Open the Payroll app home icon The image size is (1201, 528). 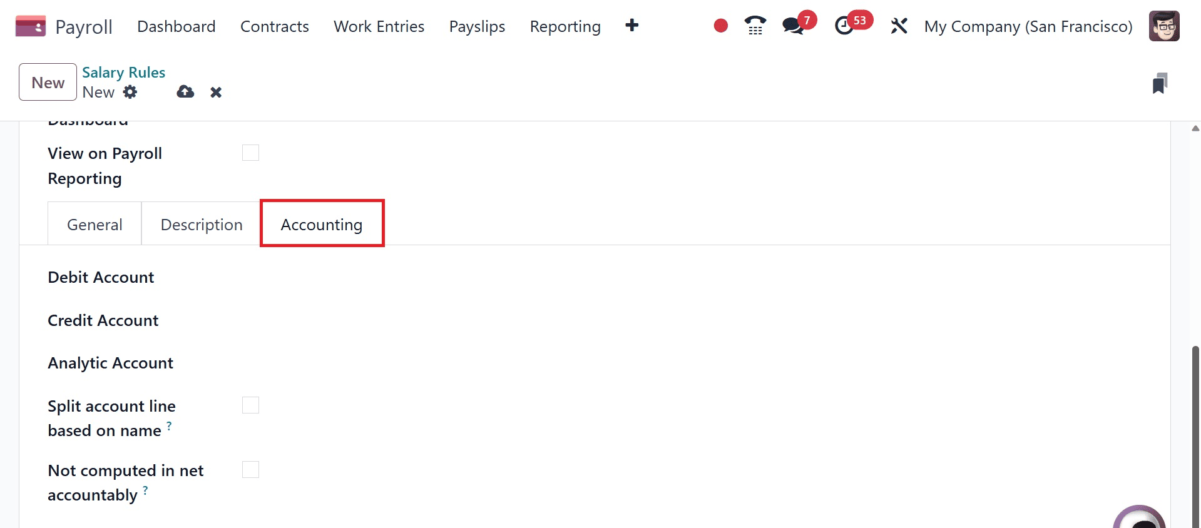(x=30, y=26)
